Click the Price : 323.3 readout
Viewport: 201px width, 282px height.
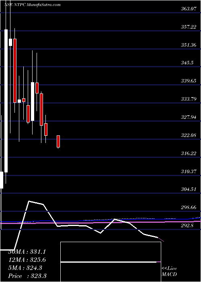(27, 276)
